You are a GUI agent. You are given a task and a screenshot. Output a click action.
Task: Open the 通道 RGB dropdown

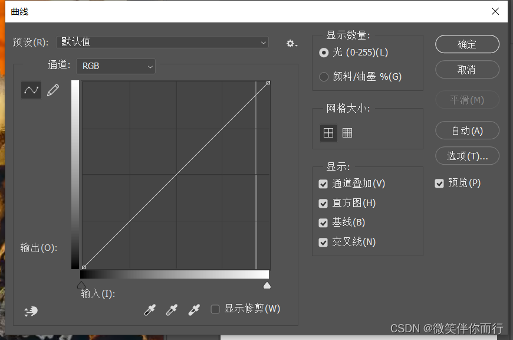[116, 67]
